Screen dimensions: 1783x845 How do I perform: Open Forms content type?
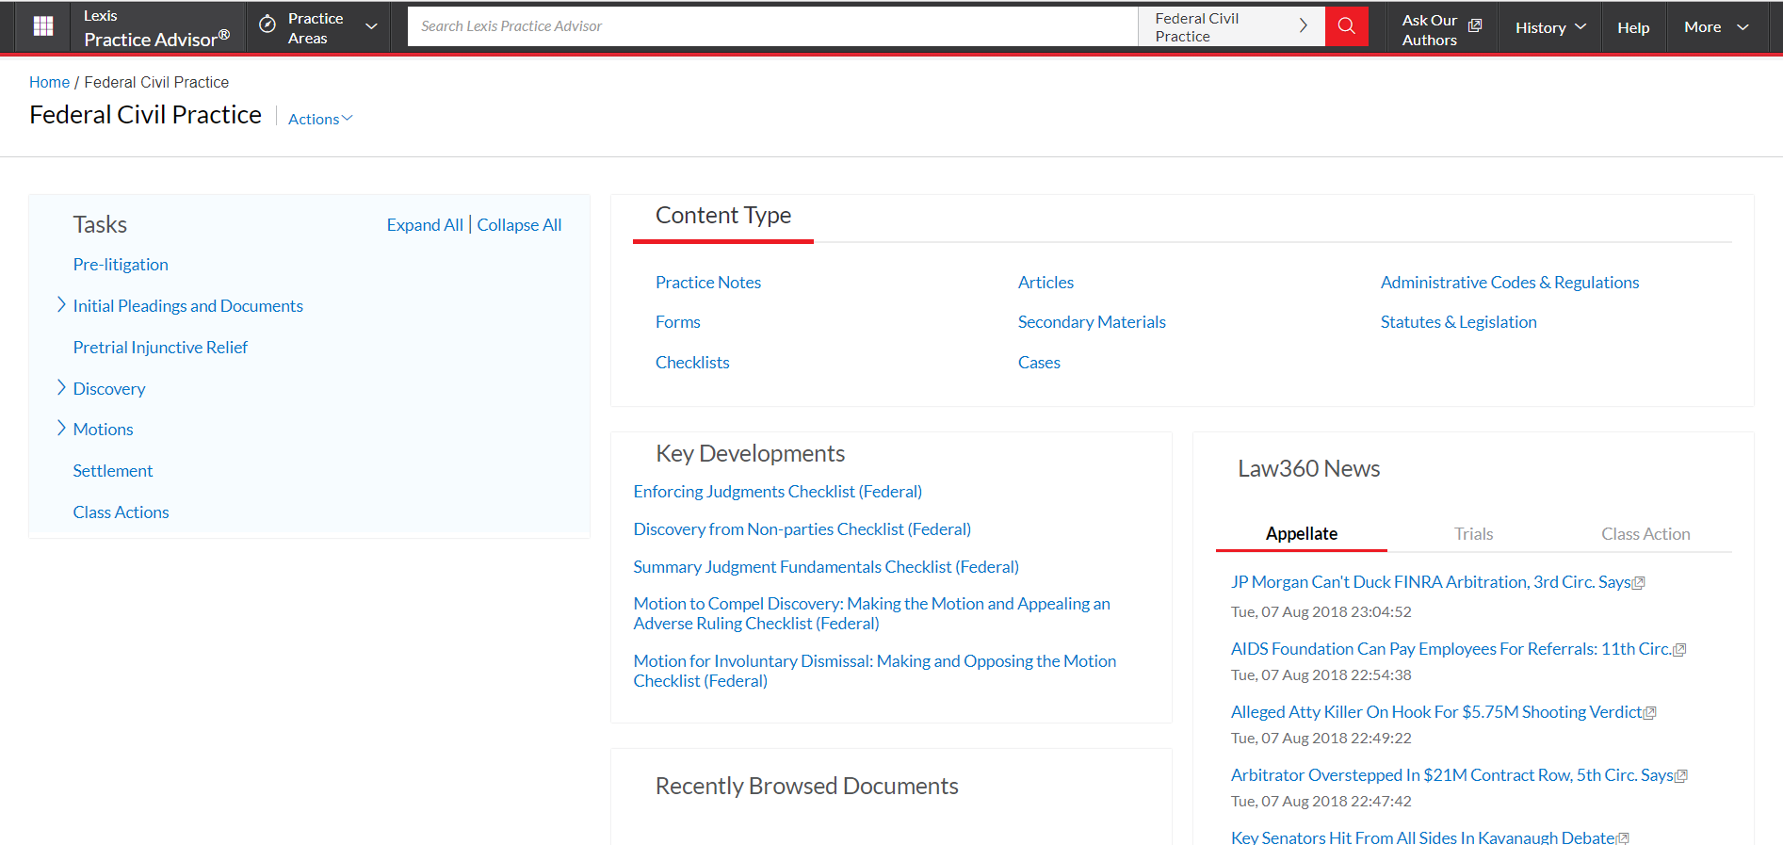[678, 322]
